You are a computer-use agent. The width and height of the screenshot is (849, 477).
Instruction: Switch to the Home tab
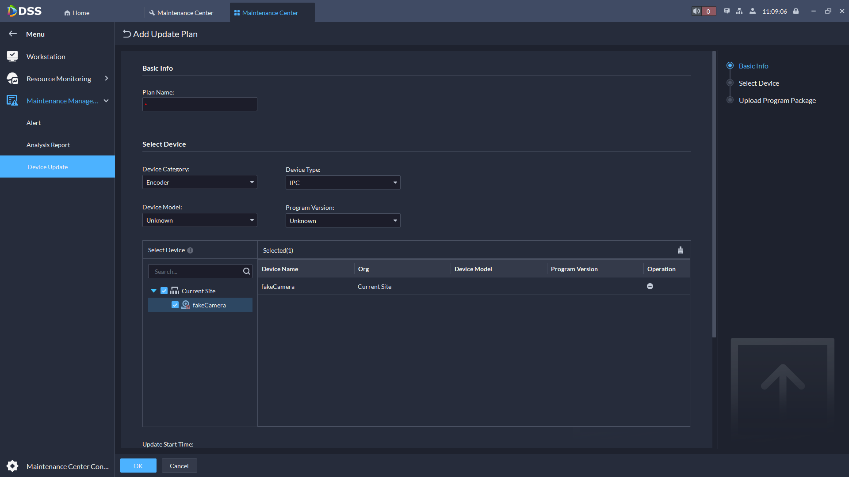77,13
